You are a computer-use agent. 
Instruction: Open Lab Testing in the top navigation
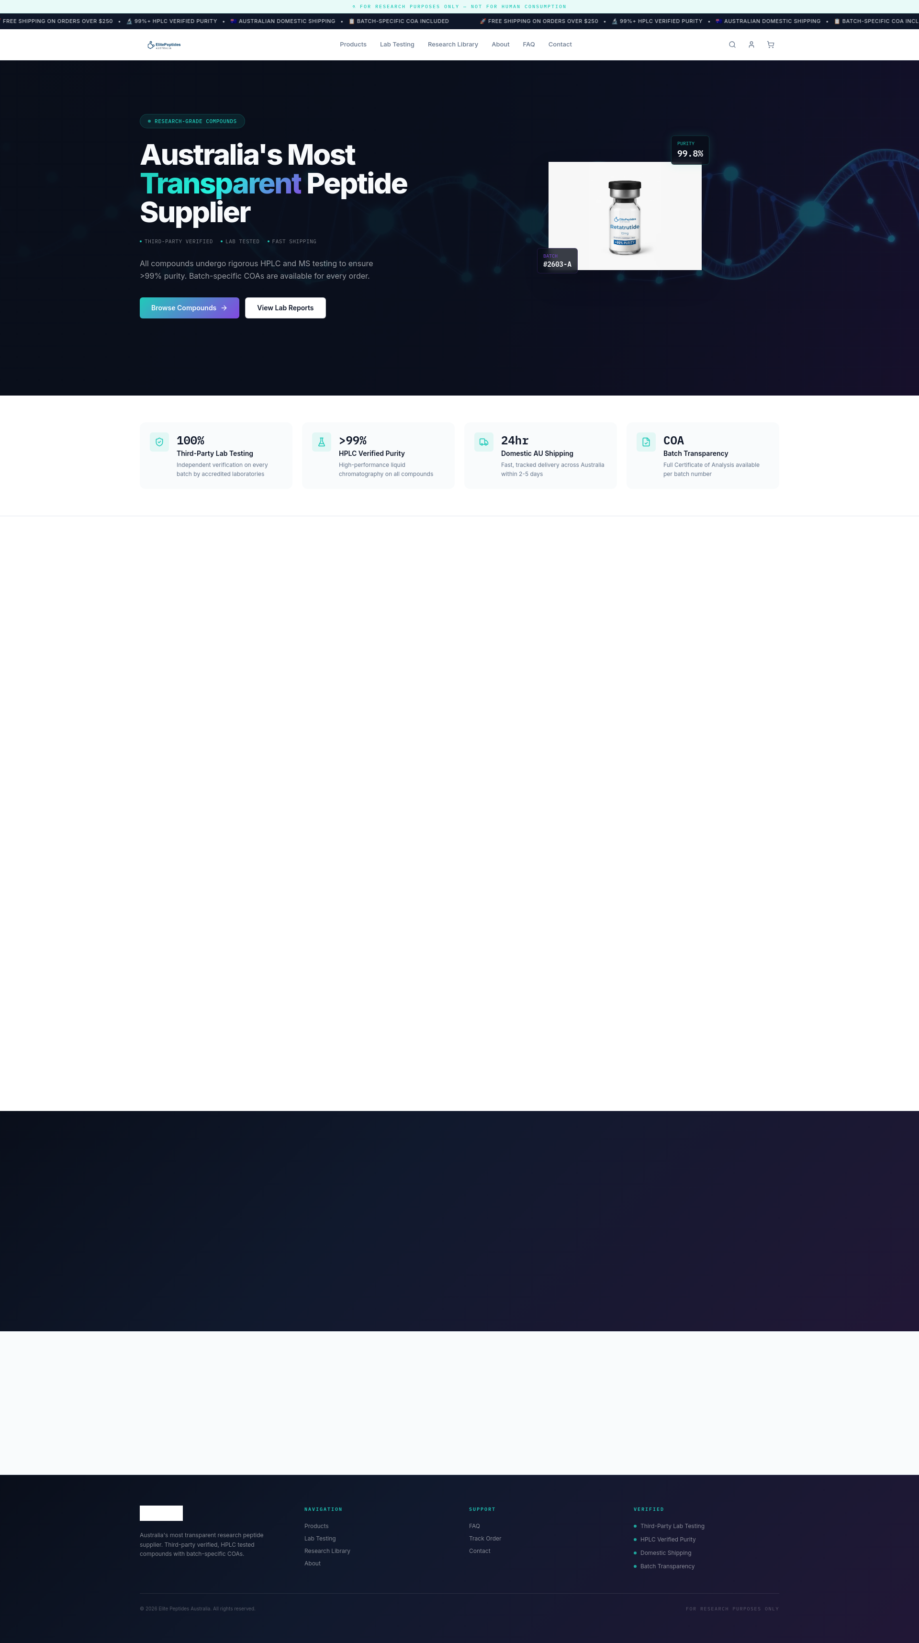[x=397, y=45]
